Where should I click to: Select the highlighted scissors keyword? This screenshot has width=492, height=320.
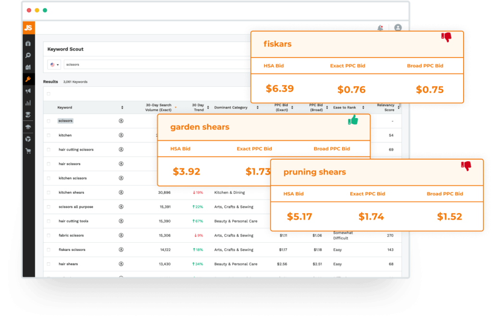65,121
